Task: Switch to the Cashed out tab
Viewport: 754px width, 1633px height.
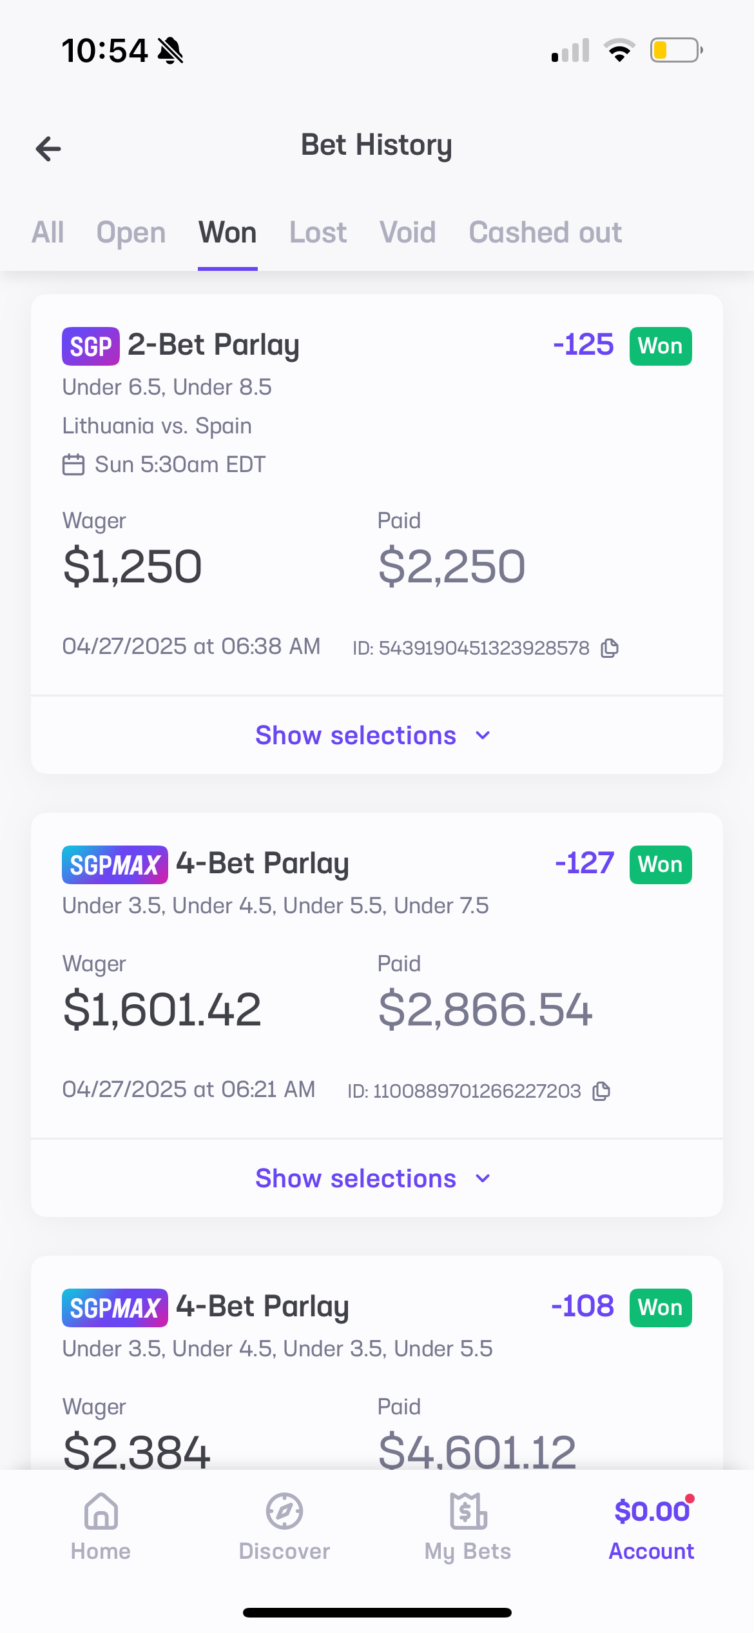Action: [x=545, y=233]
